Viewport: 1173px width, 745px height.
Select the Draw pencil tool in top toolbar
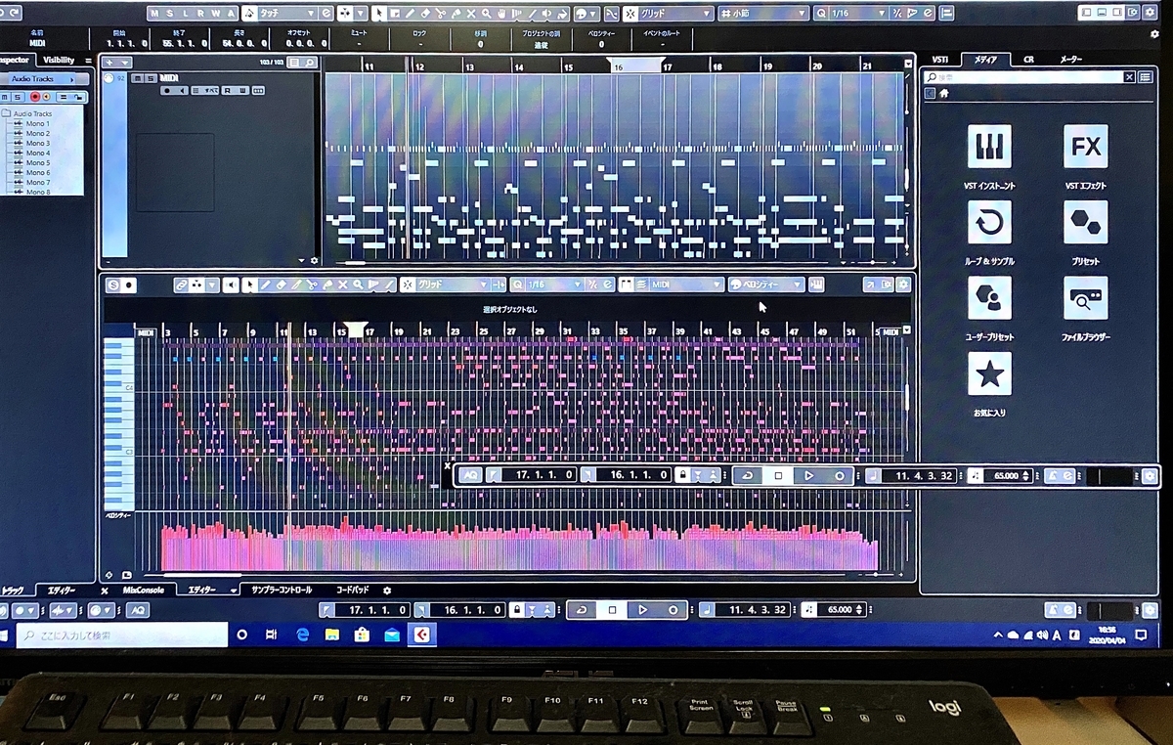click(x=410, y=14)
